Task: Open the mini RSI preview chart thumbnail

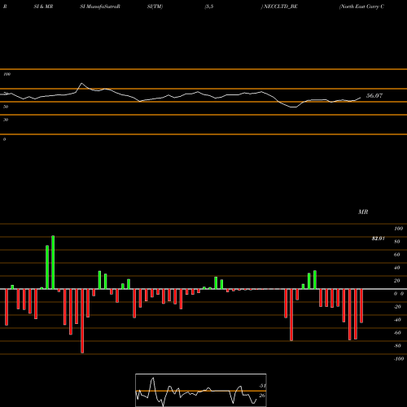Action: [201, 390]
